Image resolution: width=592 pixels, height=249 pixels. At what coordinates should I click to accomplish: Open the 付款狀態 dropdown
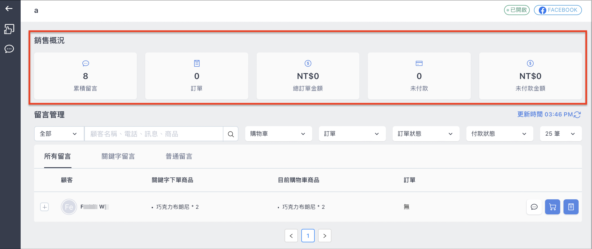(500, 134)
